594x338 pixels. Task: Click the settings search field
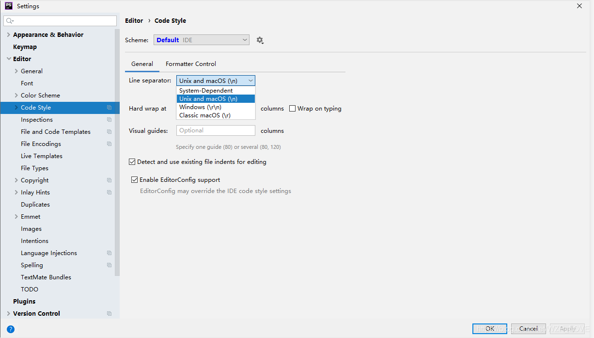tap(61, 21)
